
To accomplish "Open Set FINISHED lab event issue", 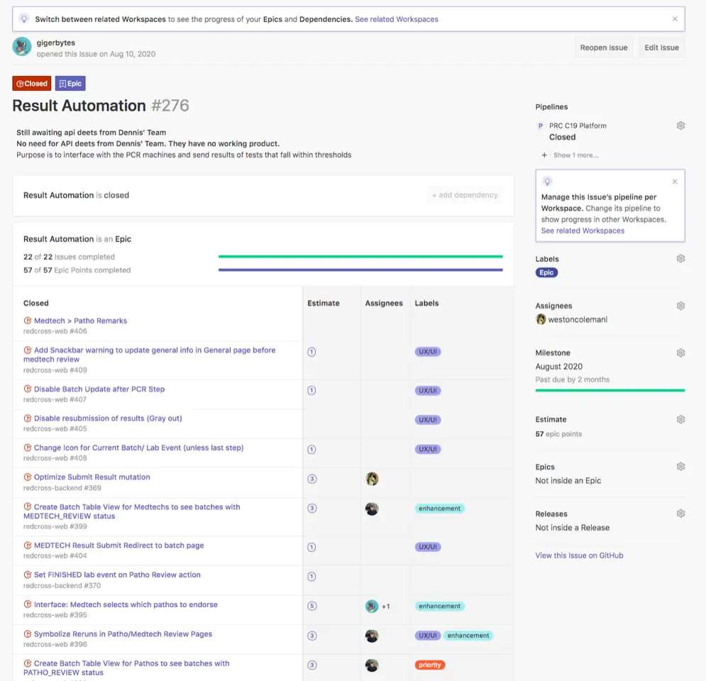I will tap(118, 575).
